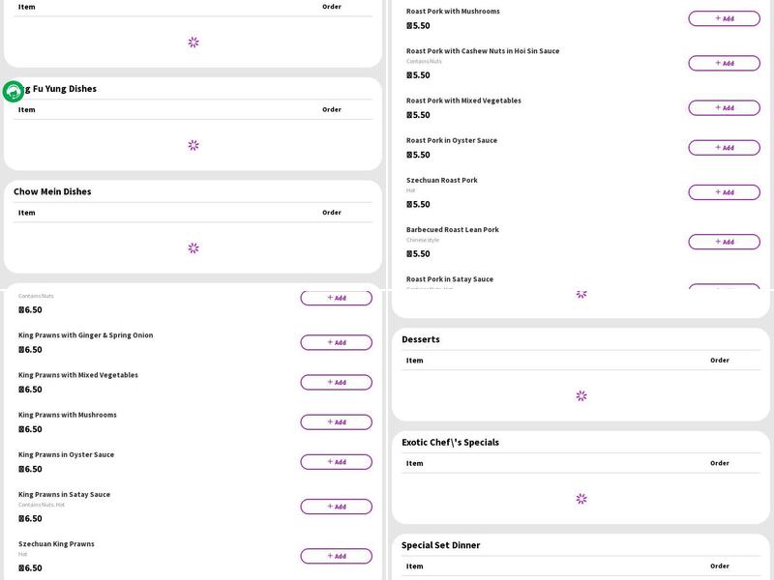Add Roast Pork with Mixed Vegetables
774x580 pixels.
tap(724, 108)
